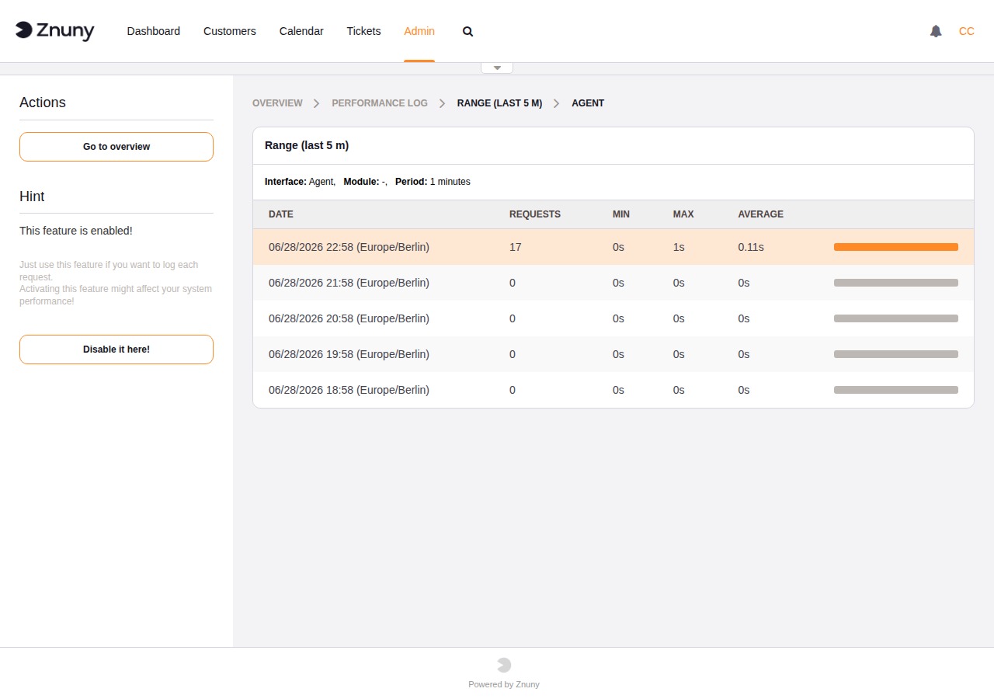This screenshot has height=699, width=994.
Task: Click the Disable it here! button
Action: 116,349
